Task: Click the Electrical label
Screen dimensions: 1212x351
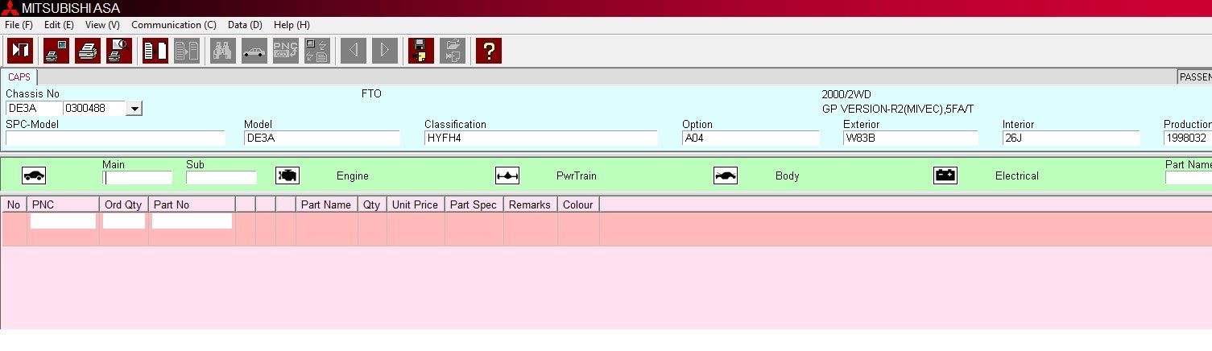Action: (x=1017, y=175)
